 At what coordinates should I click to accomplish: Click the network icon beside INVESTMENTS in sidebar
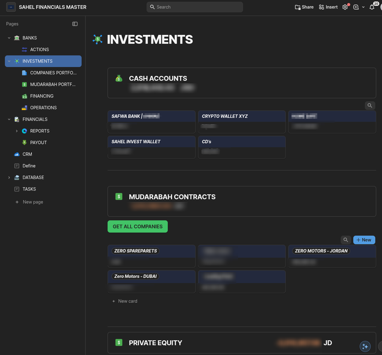tap(17, 61)
